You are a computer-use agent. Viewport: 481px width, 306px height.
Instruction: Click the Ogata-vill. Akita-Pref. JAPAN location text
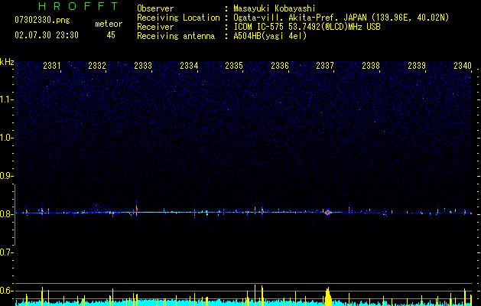click(341, 18)
